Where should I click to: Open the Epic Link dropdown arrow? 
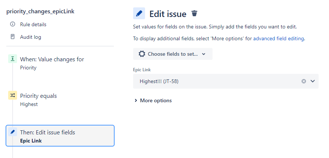tap(313, 81)
